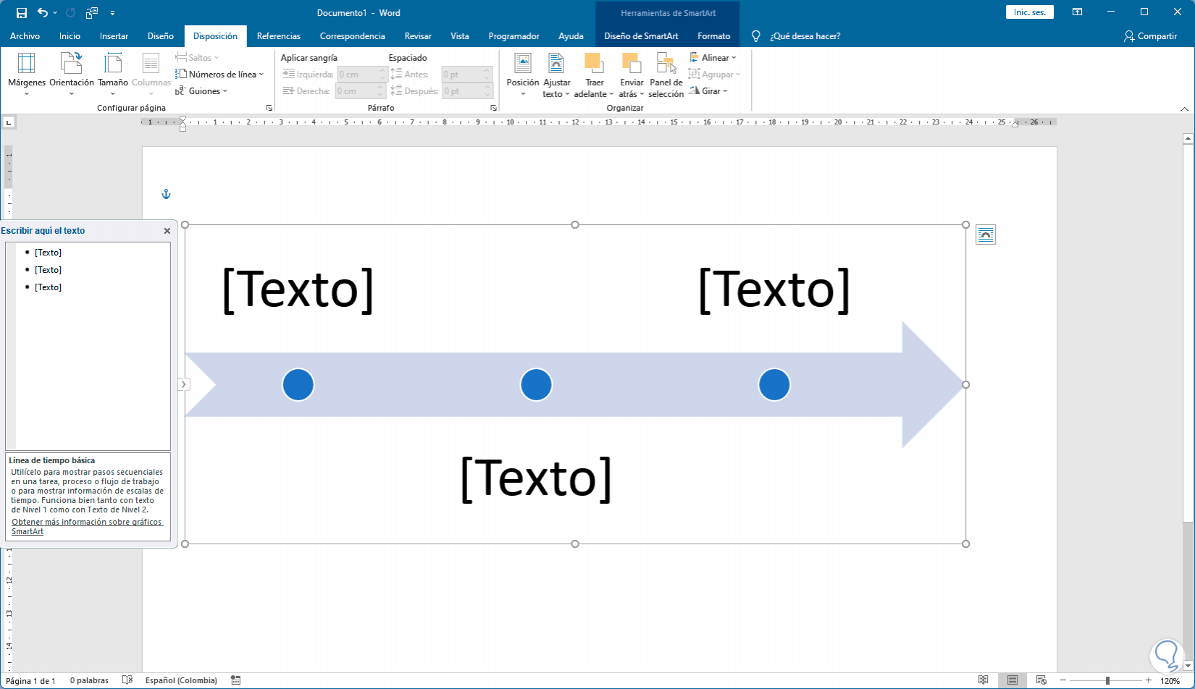
Task: Open the Archivo menu
Action: click(25, 36)
